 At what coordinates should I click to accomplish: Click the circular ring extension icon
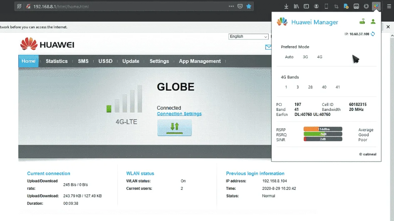pos(366,7)
